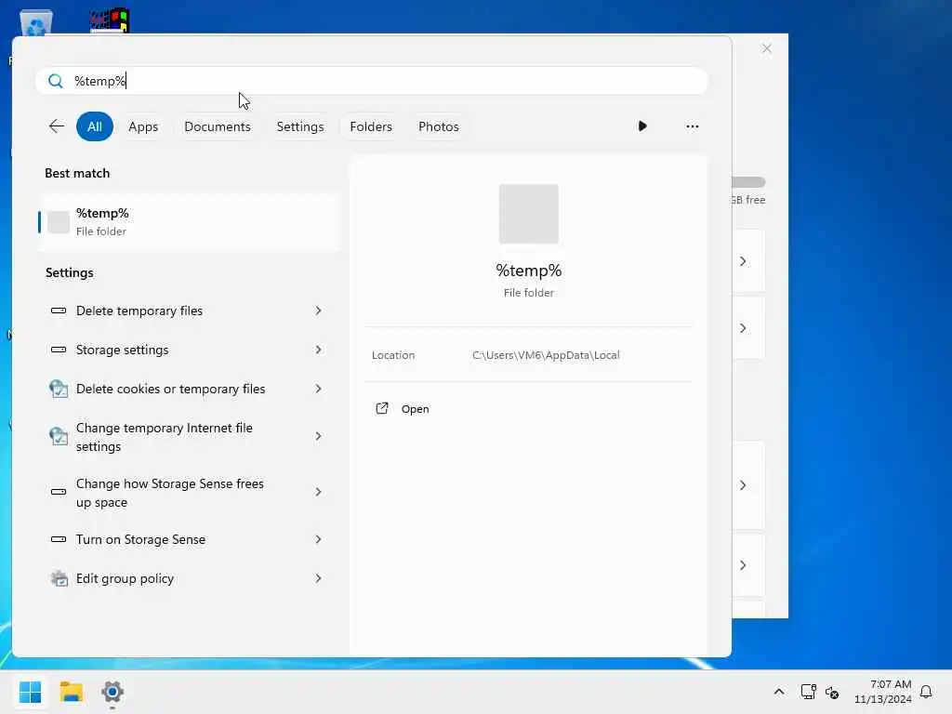Expand Storage settings chevron
The image size is (952, 714).
(x=318, y=350)
